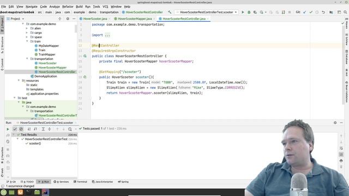Open the Java Enterprise tool window
This screenshot has width=349, height=196.
pos(103,182)
